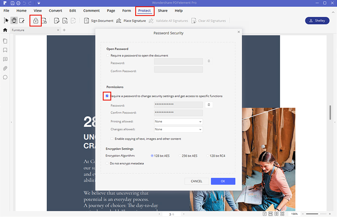Open the quick access toolbar dropdown arrow
The width and height of the screenshot is (337, 217).
click(39, 3)
